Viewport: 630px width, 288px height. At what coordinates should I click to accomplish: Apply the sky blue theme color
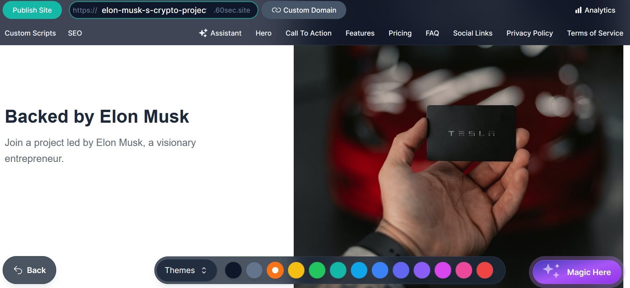[x=359, y=270]
